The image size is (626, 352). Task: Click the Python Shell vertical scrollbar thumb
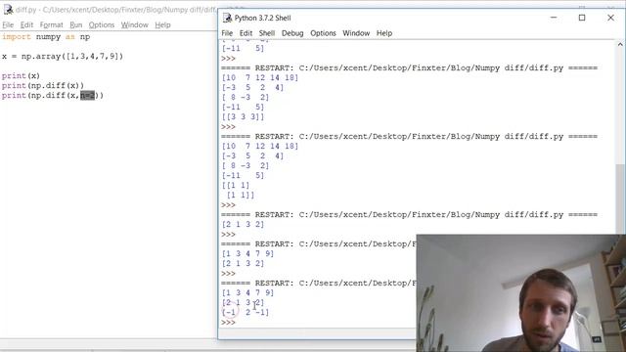click(x=620, y=198)
